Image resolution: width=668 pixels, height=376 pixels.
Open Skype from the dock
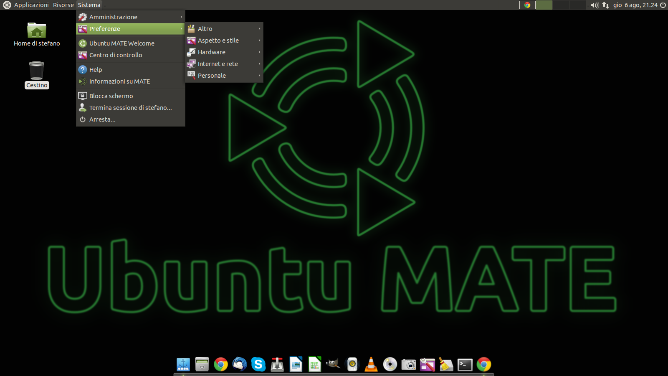click(258, 364)
